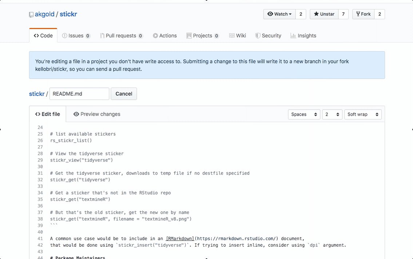
Task: Click the line 'rs_stickr_list()' in the editor
Action: [x=71, y=140]
